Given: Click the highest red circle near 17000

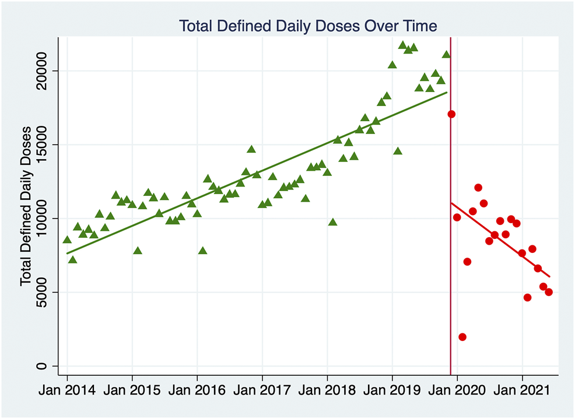Looking at the screenshot, I should [451, 114].
